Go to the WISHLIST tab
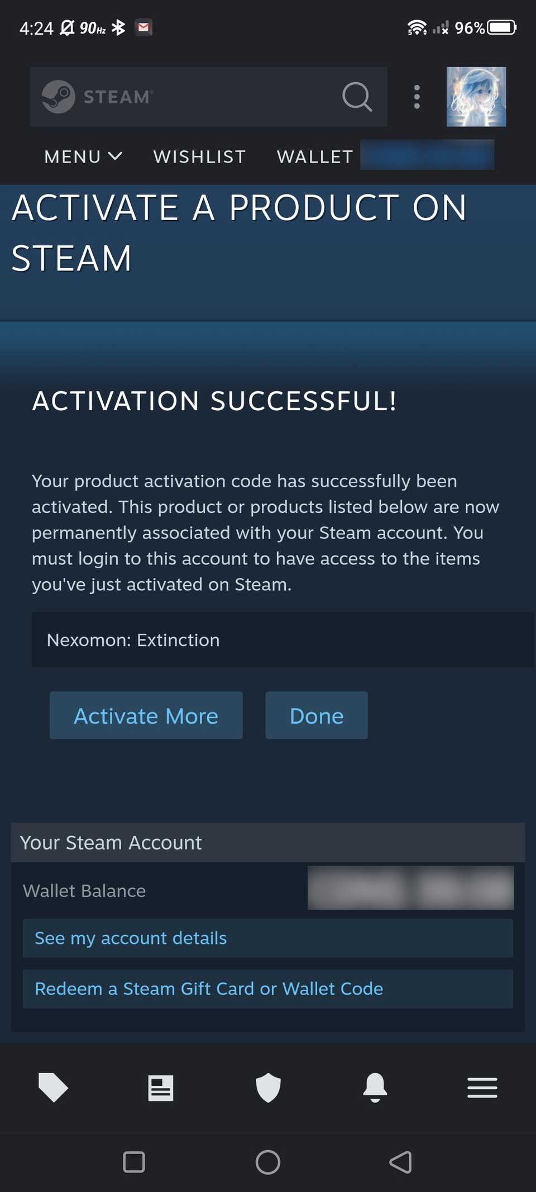The image size is (536, 1192). [x=199, y=156]
